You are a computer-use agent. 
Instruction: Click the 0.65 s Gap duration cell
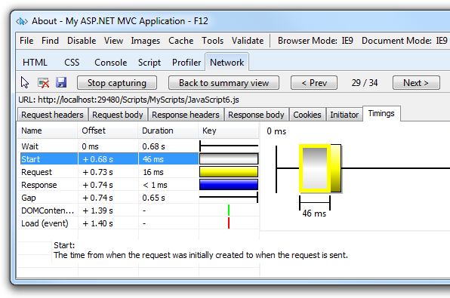pos(168,198)
